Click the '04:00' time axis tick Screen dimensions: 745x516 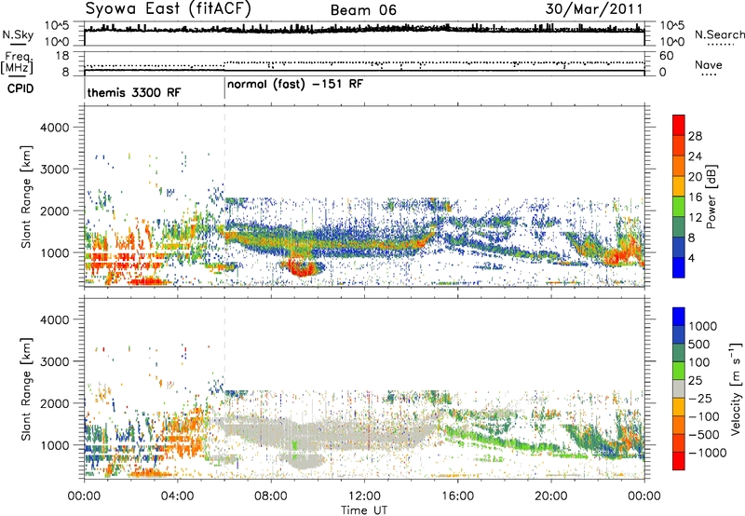[178, 496]
